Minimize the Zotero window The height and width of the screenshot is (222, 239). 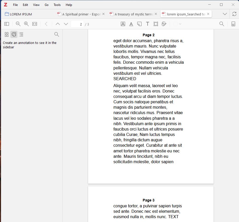coord(209,5)
